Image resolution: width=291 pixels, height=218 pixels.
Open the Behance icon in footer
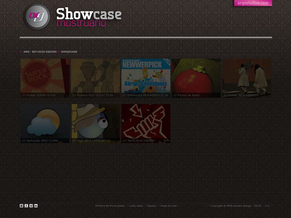click(36, 206)
